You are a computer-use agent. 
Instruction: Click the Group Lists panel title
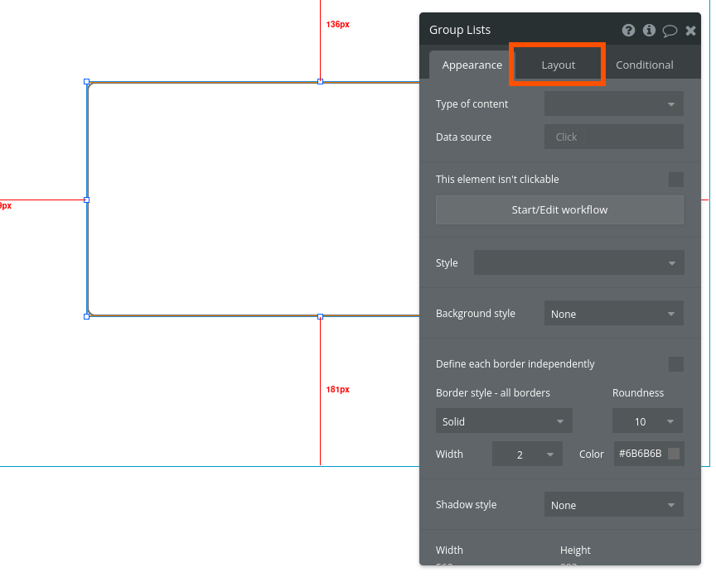459,30
